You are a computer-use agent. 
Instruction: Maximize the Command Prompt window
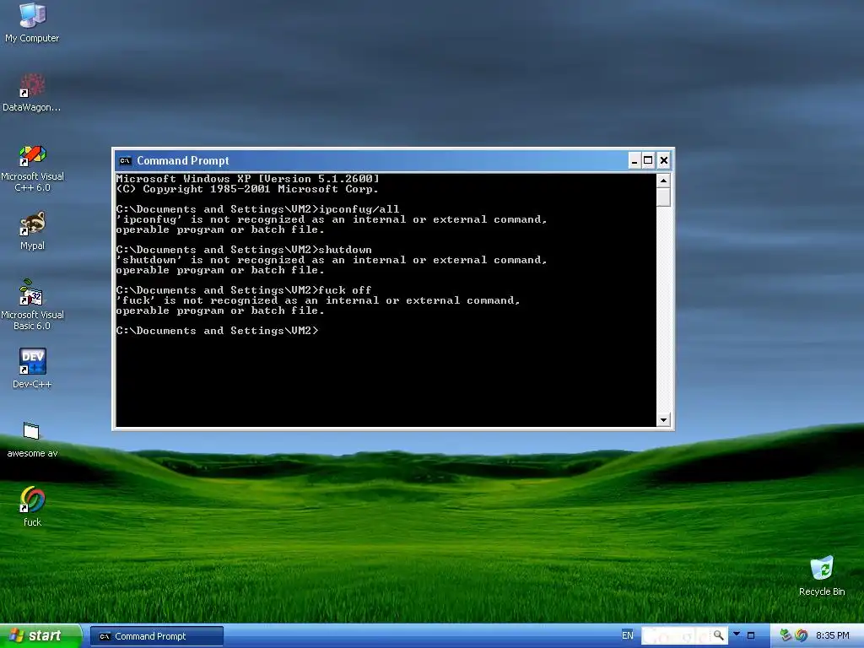(x=648, y=160)
